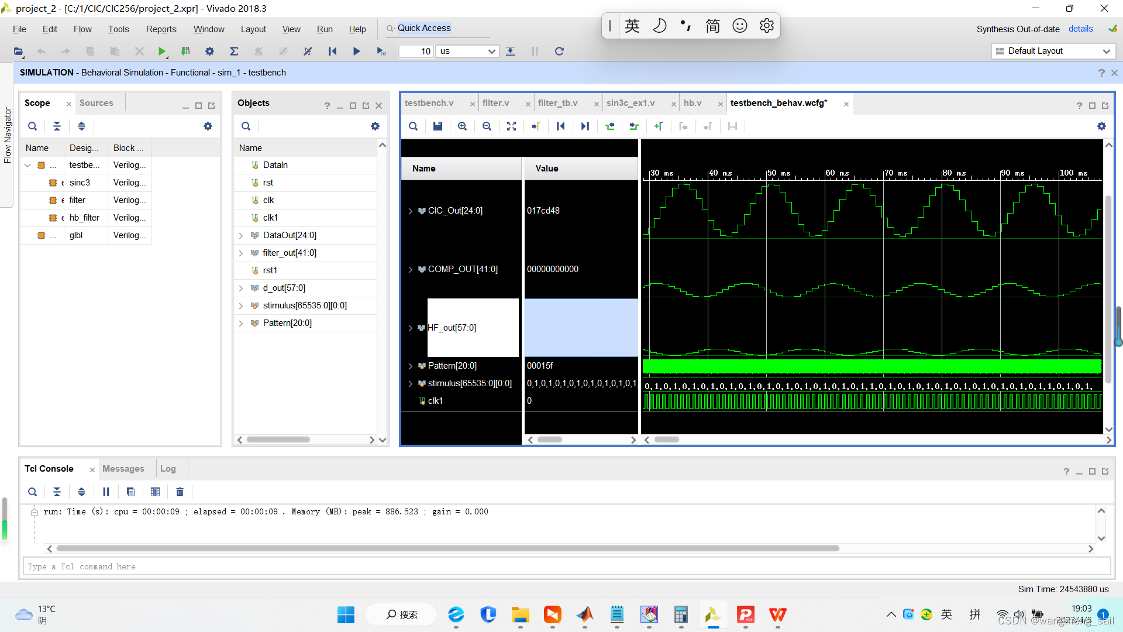This screenshot has height=632, width=1123.
Task: Click Zoom Fit in waveform toolbar
Action: [x=511, y=126]
